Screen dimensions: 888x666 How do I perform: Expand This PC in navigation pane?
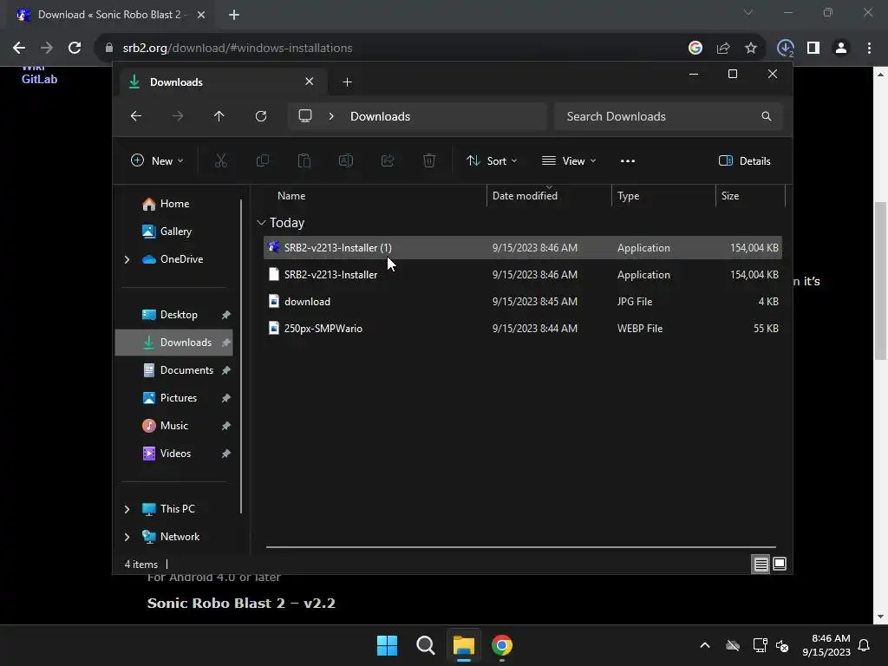point(127,509)
